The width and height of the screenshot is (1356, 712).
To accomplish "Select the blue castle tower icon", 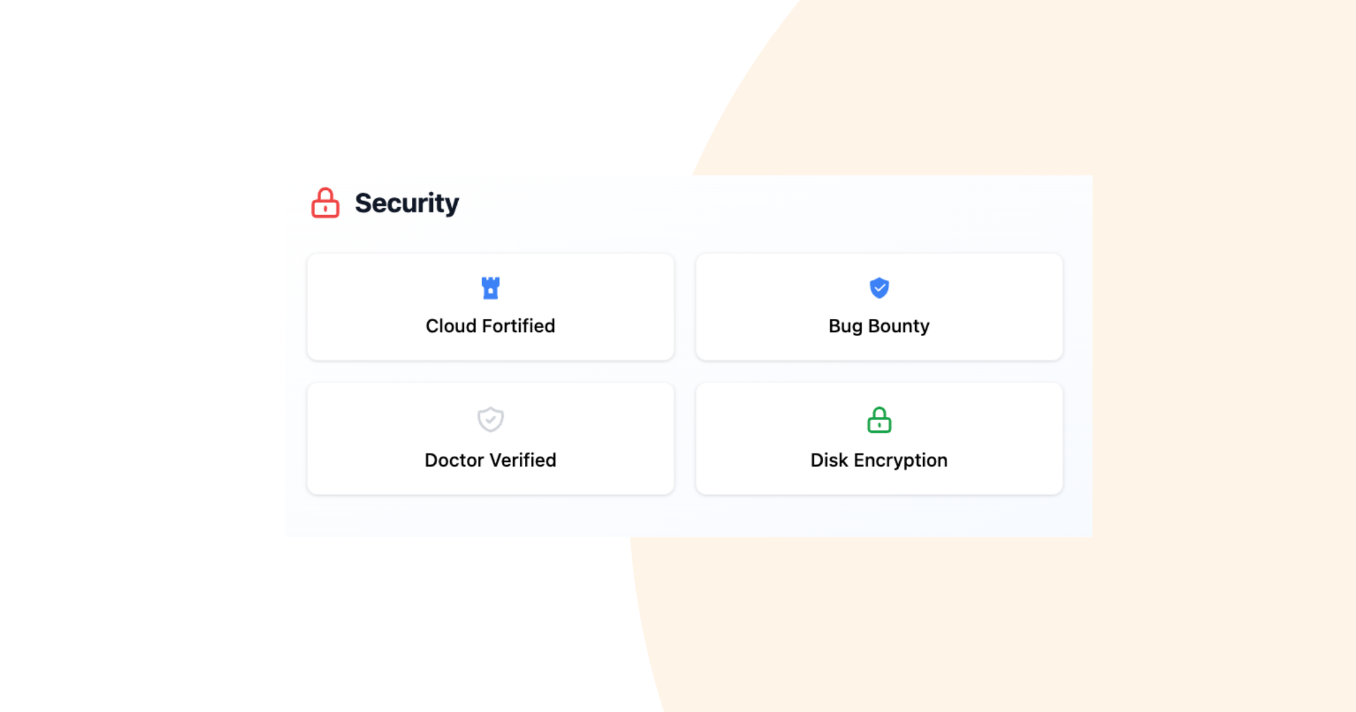I will point(491,288).
